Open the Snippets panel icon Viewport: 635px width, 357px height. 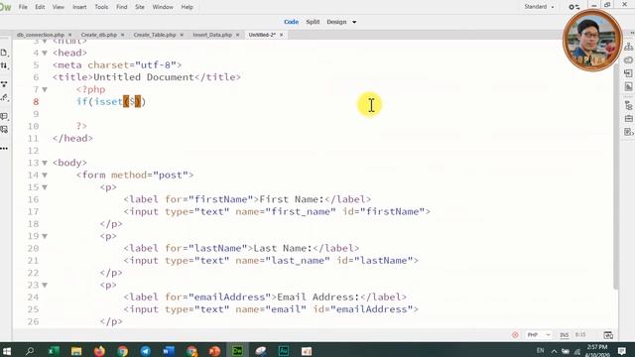point(628,132)
